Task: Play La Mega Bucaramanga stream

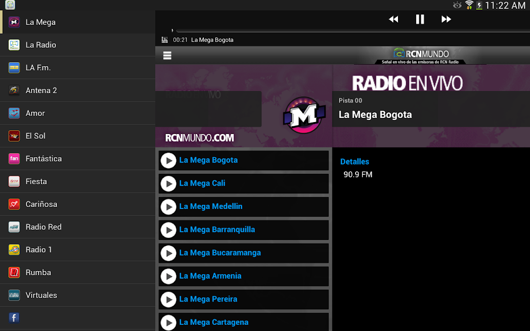Action: click(168, 253)
